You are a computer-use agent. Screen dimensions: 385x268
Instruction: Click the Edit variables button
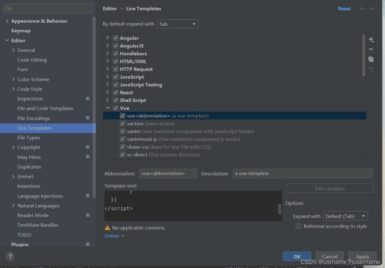pos(330,188)
